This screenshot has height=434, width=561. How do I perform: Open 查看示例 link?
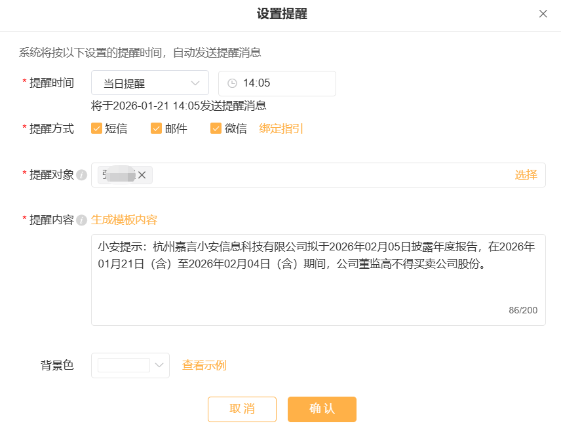click(204, 365)
